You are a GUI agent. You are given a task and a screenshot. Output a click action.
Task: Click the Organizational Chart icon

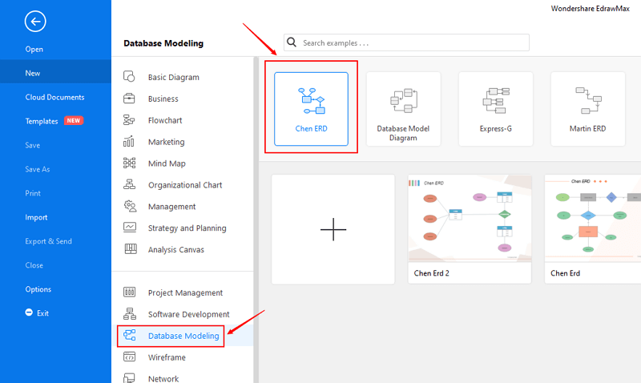pos(129,184)
